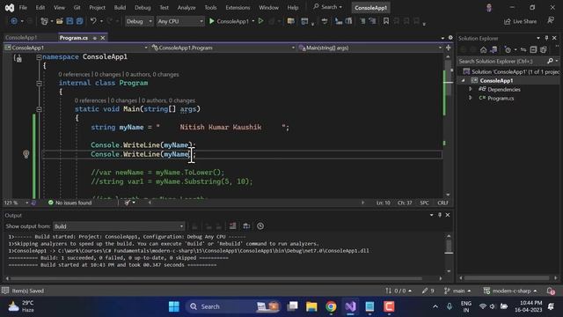Open Show output from Build dropdown

pyautogui.click(x=119, y=226)
